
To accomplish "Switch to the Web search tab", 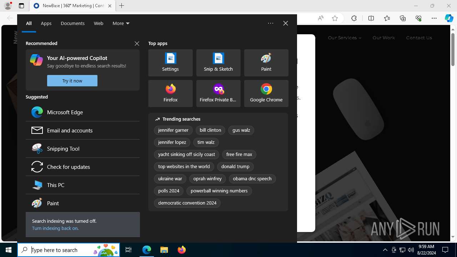I will coord(99,23).
